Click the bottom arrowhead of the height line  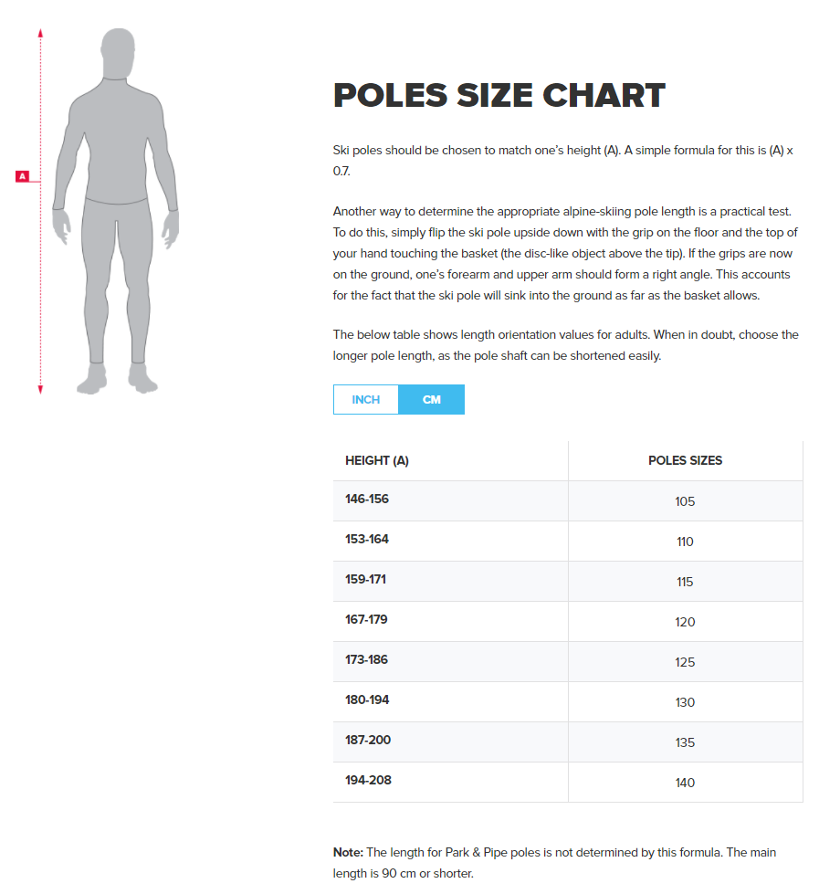tap(41, 390)
